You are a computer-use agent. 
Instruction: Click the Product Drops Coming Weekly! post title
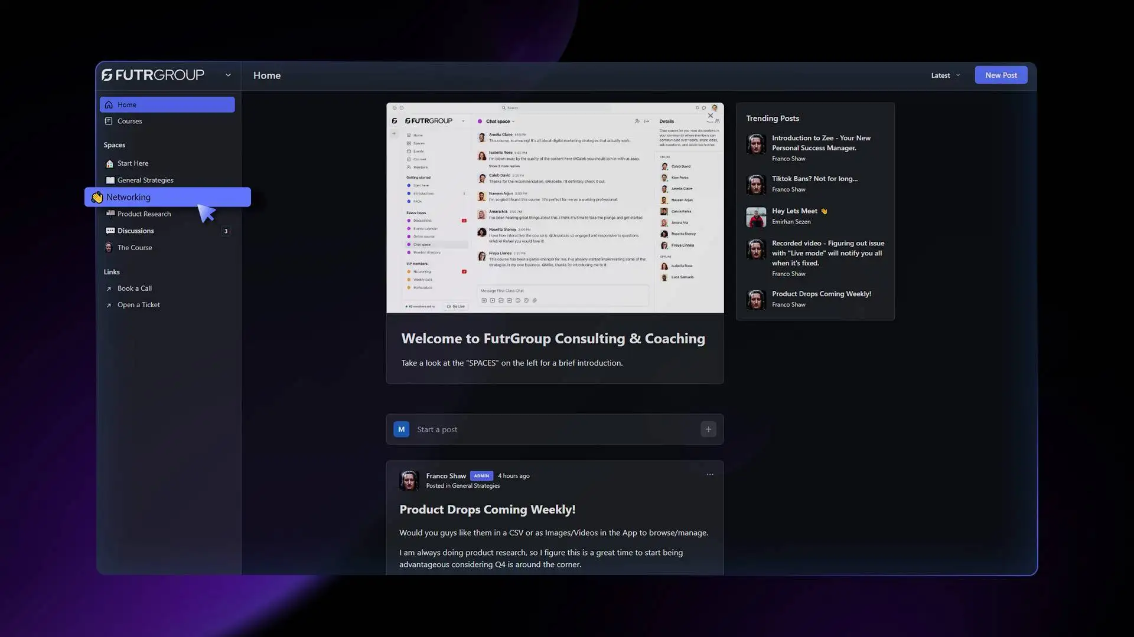pyautogui.click(x=487, y=510)
